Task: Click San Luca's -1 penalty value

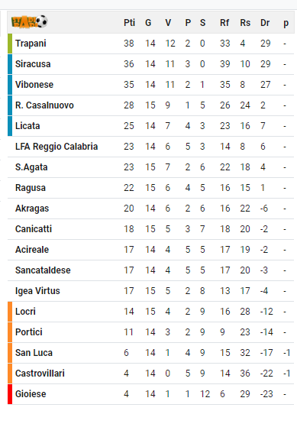Action: tap(286, 353)
